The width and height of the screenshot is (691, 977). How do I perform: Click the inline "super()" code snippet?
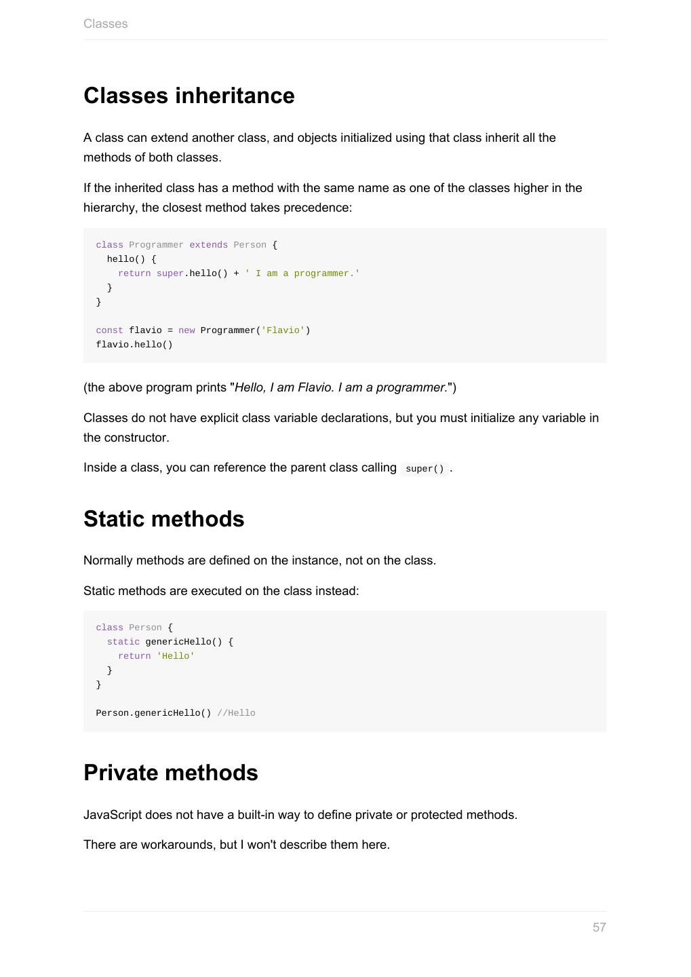pos(425,469)
